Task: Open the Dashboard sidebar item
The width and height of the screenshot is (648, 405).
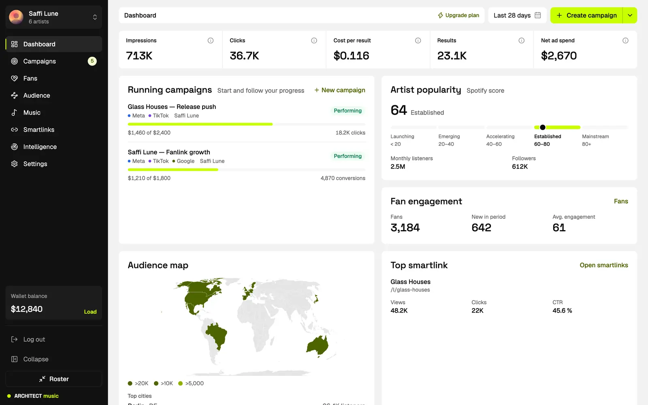Action: (53, 44)
